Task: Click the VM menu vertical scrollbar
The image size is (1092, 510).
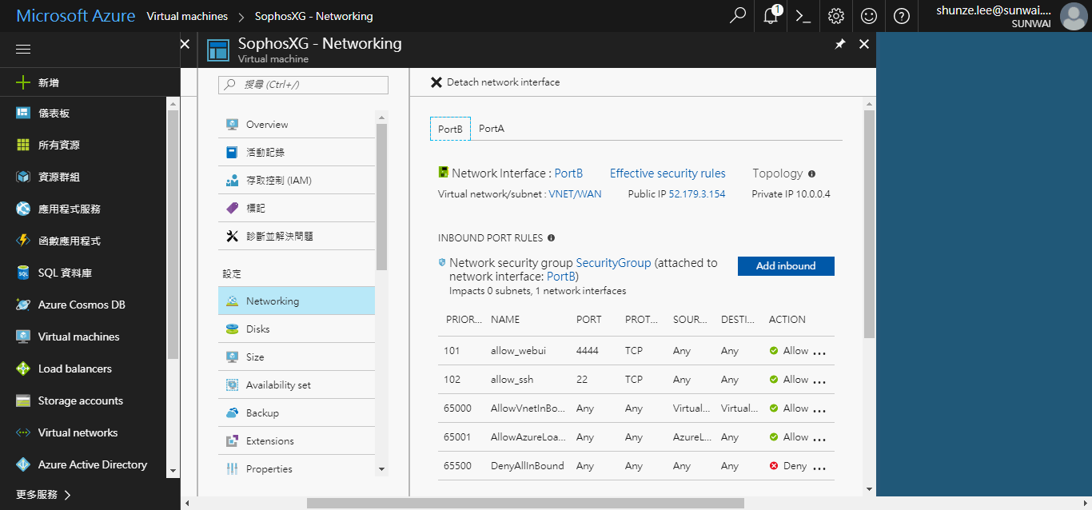Action: point(381,197)
